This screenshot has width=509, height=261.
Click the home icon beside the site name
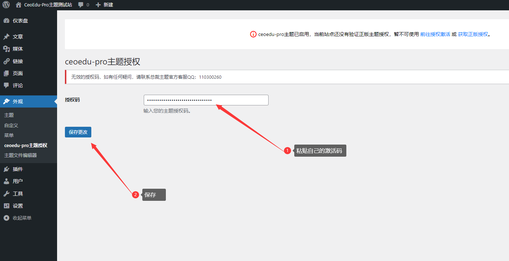[19, 5]
